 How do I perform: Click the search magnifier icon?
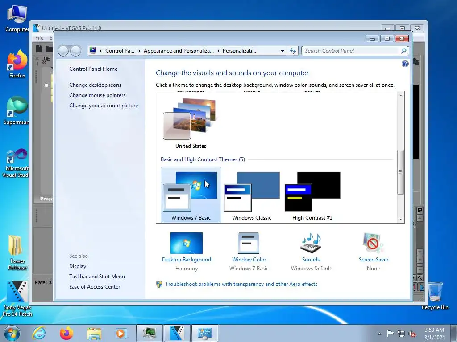coord(403,51)
